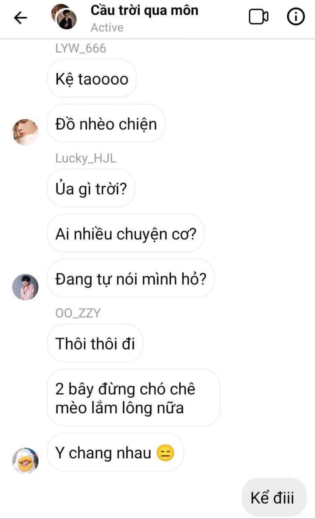Select the "Ủa gì trời?" message
The width and height of the screenshot is (315, 519).
[x=91, y=188]
